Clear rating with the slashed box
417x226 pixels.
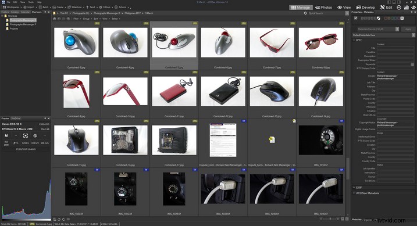(x=379, y=19)
